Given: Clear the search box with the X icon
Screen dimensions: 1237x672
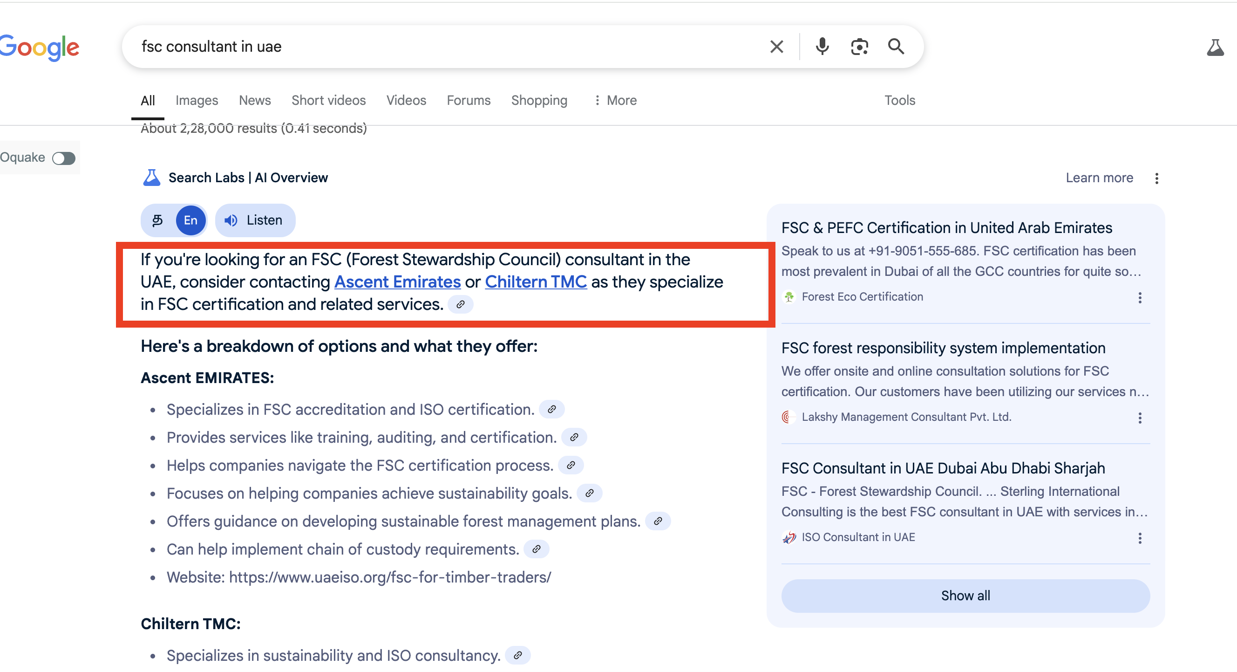Looking at the screenshot, I should [776, 47].
